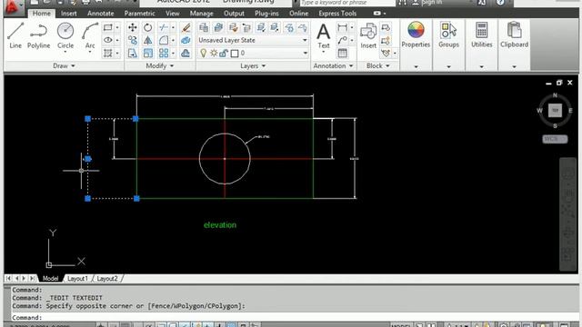Click the Linear dimension icon
This screenshot has height=327, width=582.
342,27
